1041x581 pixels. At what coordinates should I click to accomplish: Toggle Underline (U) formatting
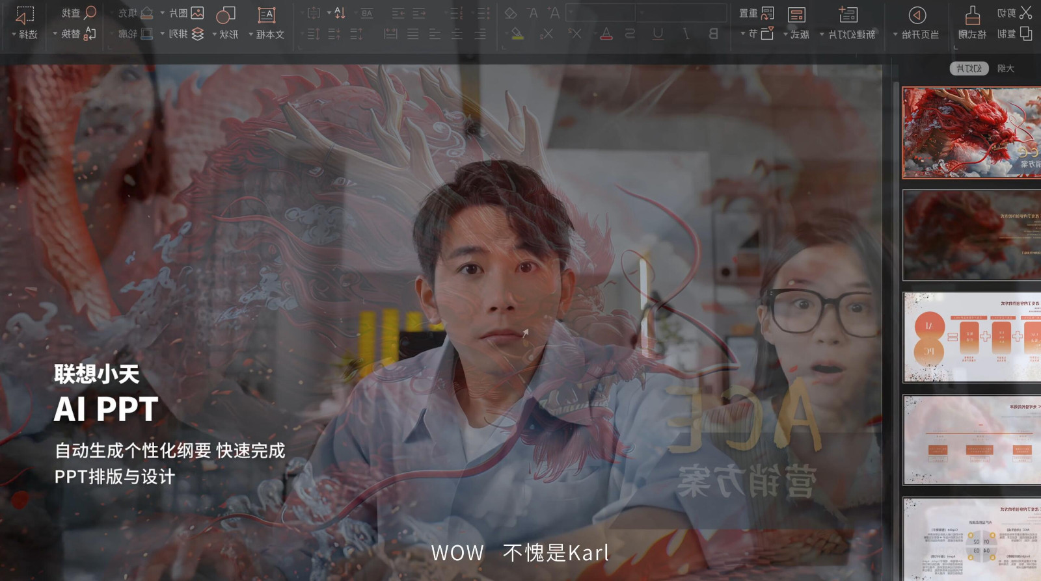[x=658, y=34]
